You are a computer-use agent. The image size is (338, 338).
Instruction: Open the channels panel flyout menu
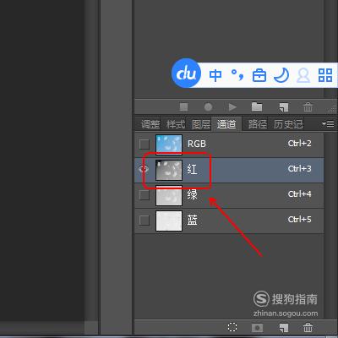pyautogui.click(x=328, y=123)
